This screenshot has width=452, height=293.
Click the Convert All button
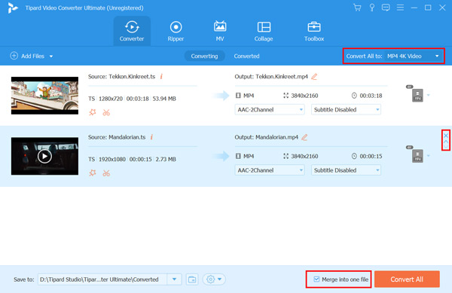(x=407, y=279)
